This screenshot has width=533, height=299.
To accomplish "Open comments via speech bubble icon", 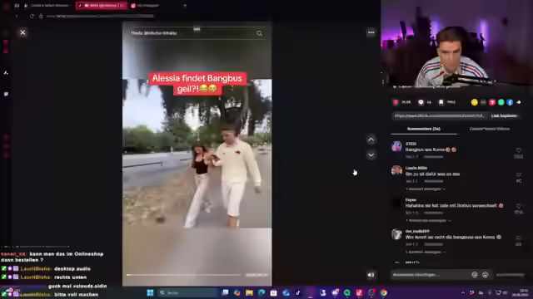I will click(x=421, y=102).
